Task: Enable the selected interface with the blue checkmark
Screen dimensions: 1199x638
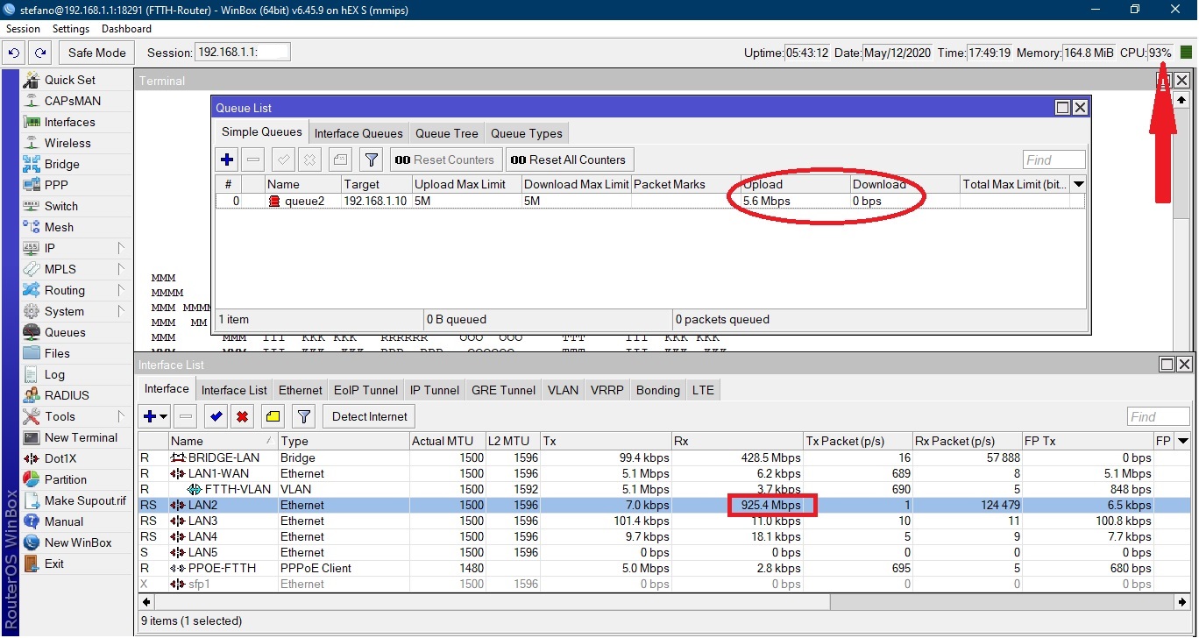Action: pyautogui.click(x=216, y=416)
